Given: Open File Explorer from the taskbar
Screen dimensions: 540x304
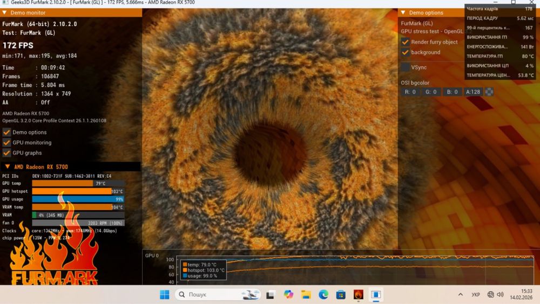Looking at the screenshot, I should 306,295.
